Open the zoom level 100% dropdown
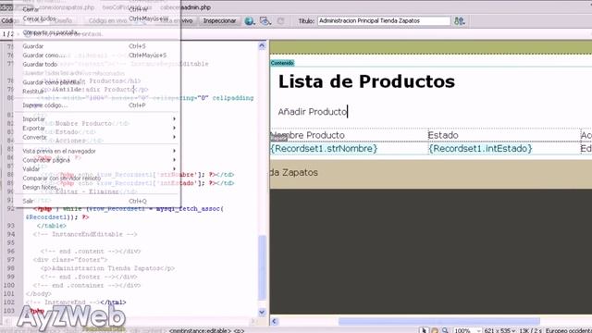Image resolution: width=592 pixels, height=333 pixels. pyautogui.click(x=467, y=331)
